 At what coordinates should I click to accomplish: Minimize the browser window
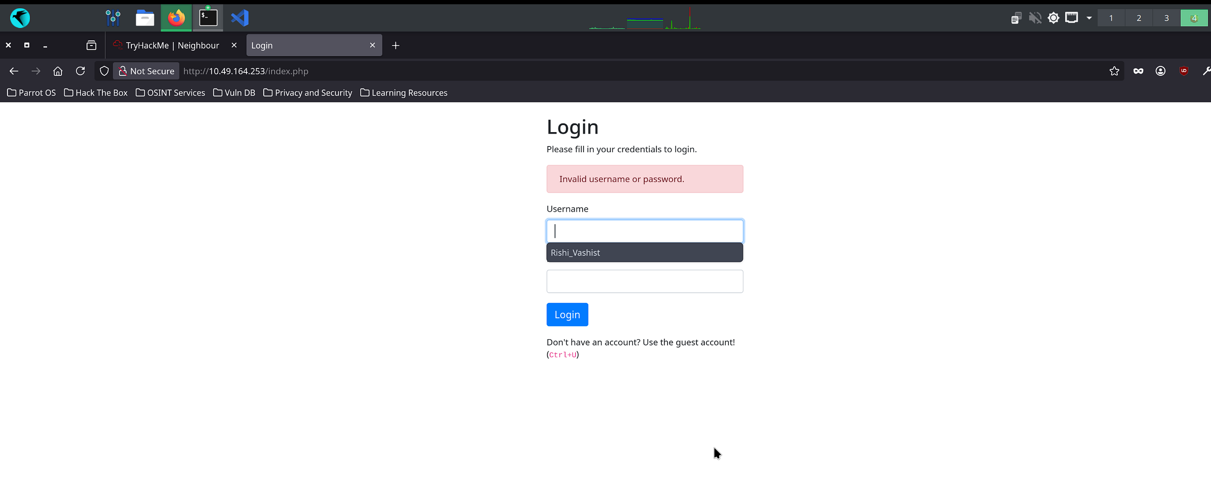point(45,46)
